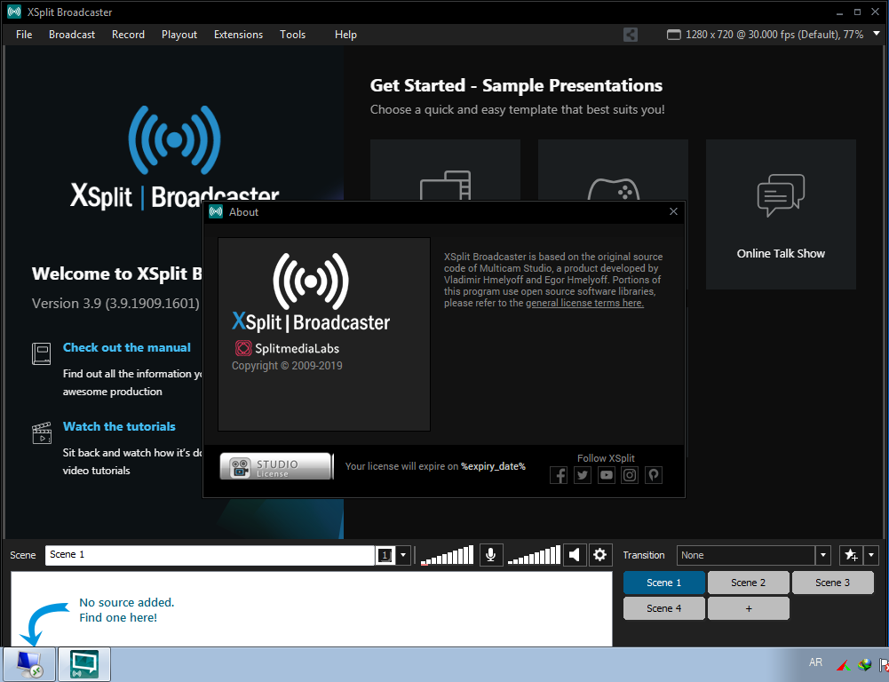Click the red-green tray icon
This screenshot has height=682, width=889.
click(843, 664)
